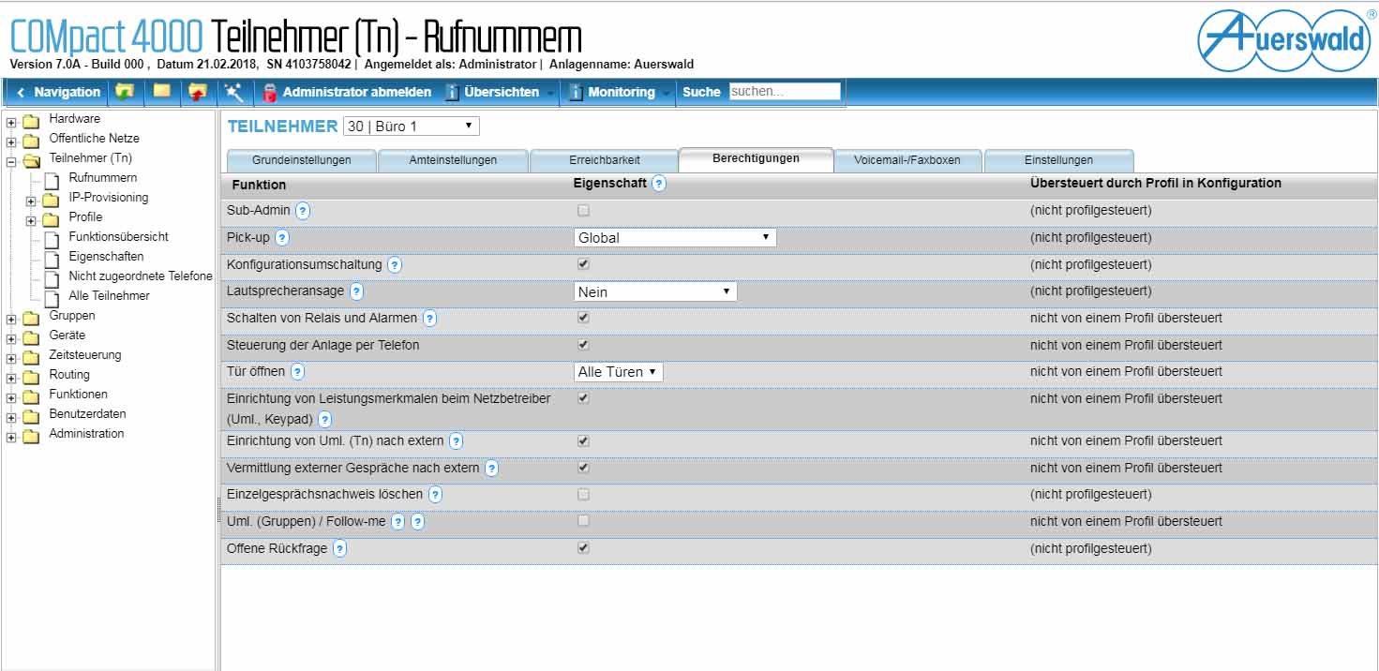Open the Tür öffnen dropdown showing Alle Türen
Image resolution: width=1379 pixels, height=671 pixels.
(x=619, y=372)
